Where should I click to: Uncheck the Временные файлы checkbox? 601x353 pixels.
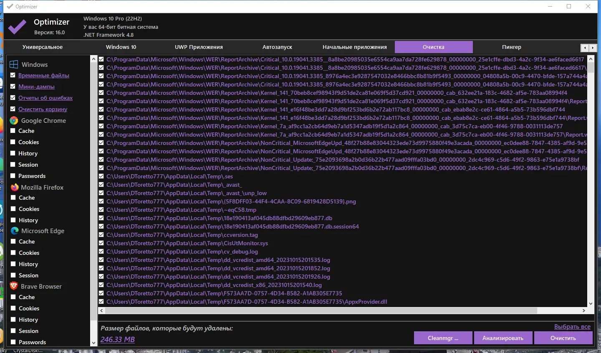[13, 75]
